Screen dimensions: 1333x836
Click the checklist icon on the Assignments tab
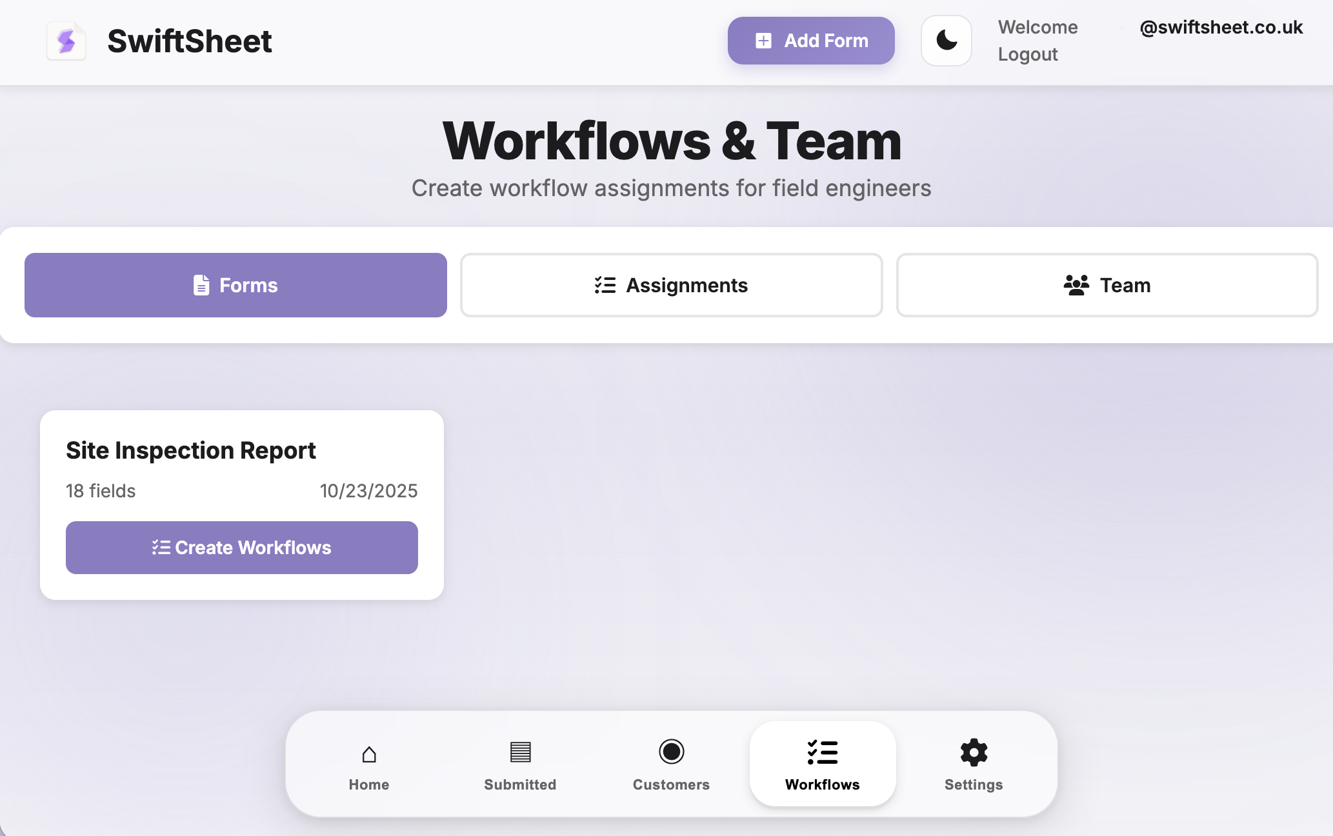(605, 284)
